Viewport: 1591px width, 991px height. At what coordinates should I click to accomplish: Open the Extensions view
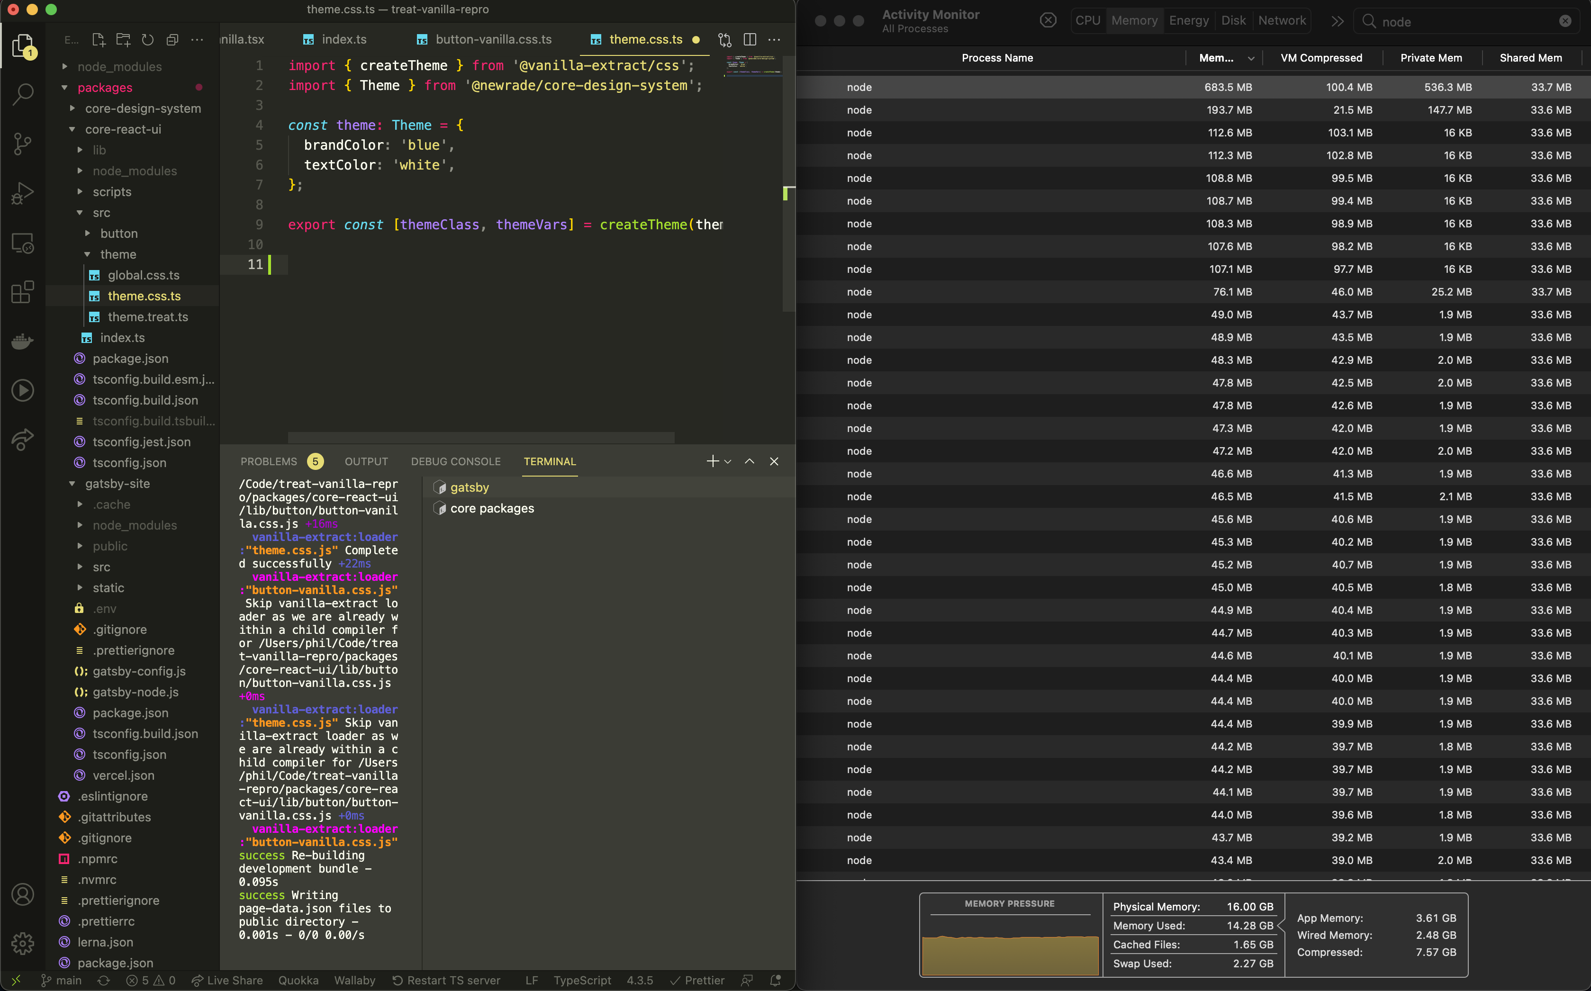(x=23, y=292)
